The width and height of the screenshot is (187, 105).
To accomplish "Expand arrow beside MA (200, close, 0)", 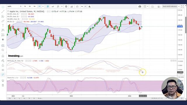I will pos(20,19).
